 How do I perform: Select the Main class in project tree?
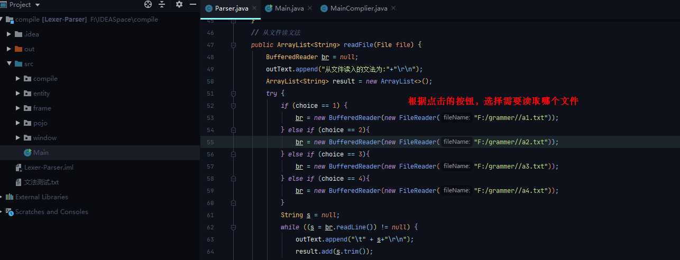pos(41,153)
